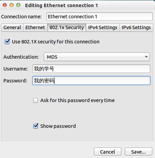Viewport: 155px width, 158px height.
Task: Open the IPv6 Settings tab
Action: tap(136, 27)
